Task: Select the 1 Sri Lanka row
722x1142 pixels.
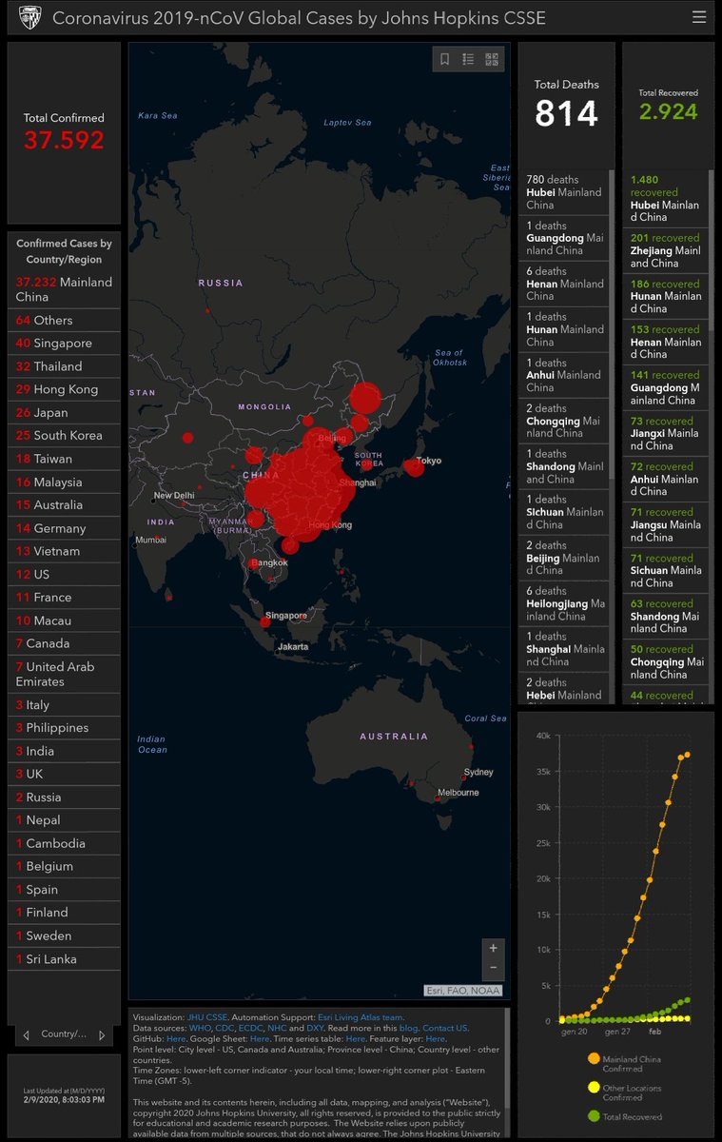Action: [x=64, y=959]
